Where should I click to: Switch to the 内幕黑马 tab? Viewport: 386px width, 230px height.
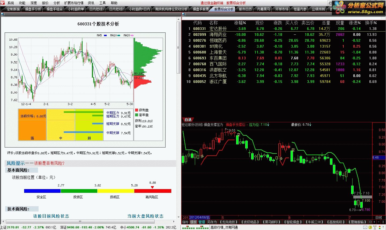(263, 9)
